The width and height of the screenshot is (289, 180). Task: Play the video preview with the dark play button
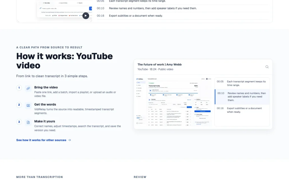[x=86, y=16]
